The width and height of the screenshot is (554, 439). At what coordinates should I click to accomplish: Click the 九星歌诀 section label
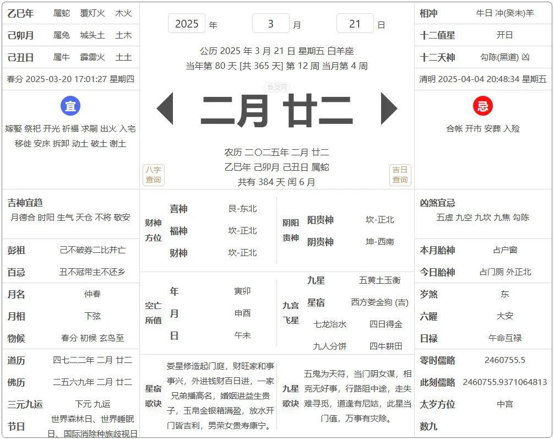pos(291,395)
